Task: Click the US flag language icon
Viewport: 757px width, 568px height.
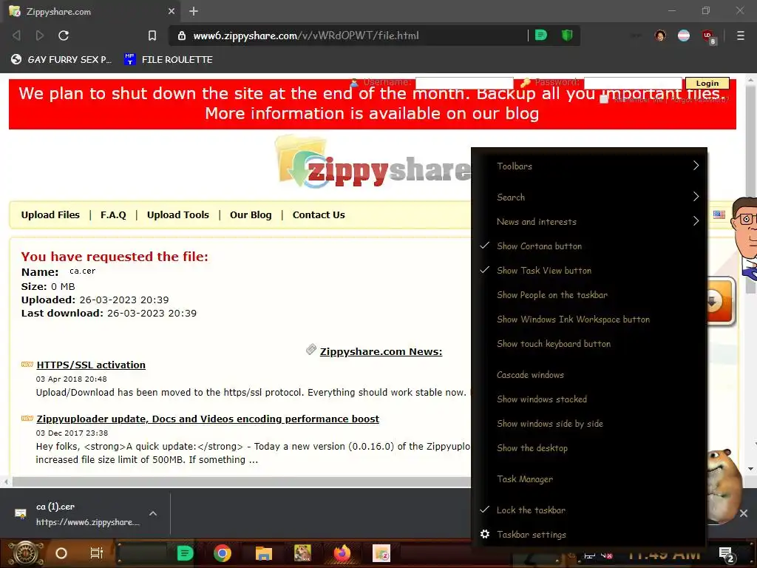Action: 719,214
